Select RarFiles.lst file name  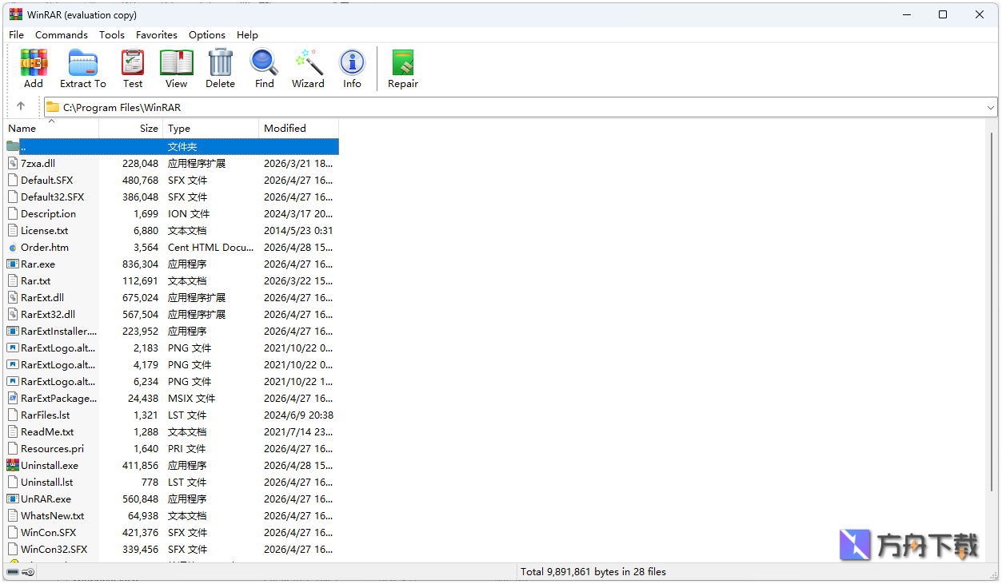(x=45, y=415)
